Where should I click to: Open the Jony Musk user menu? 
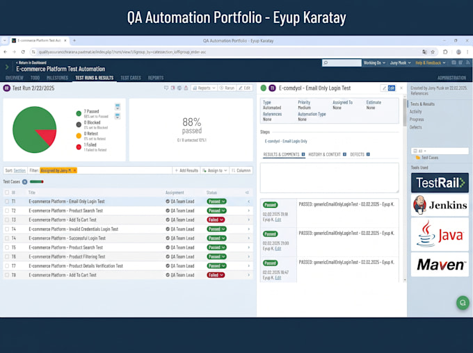tap(400, 63)
